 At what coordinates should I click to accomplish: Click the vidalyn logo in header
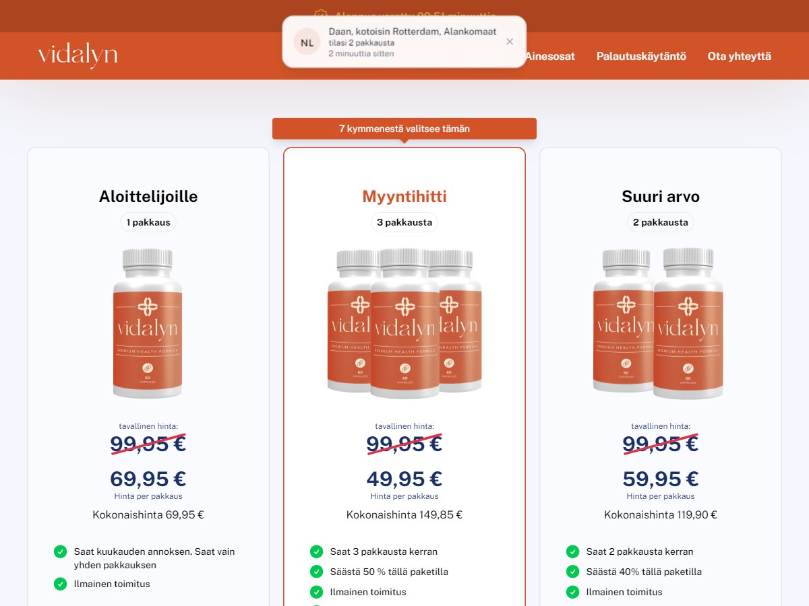(78, 56)
